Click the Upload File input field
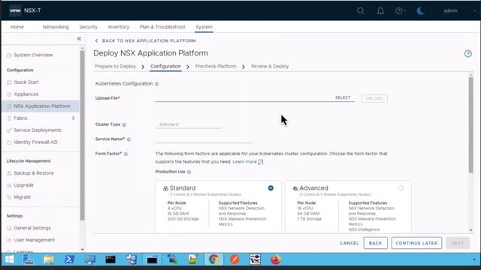Viewport: 481px width, 270px height. (244, 98)
